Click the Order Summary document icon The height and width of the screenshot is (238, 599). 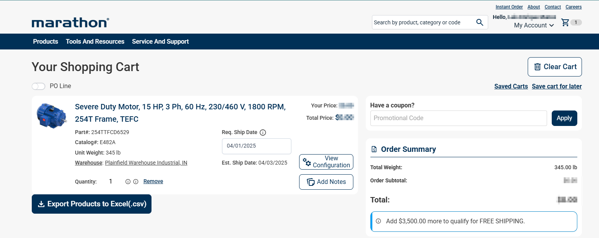(374, 150)
